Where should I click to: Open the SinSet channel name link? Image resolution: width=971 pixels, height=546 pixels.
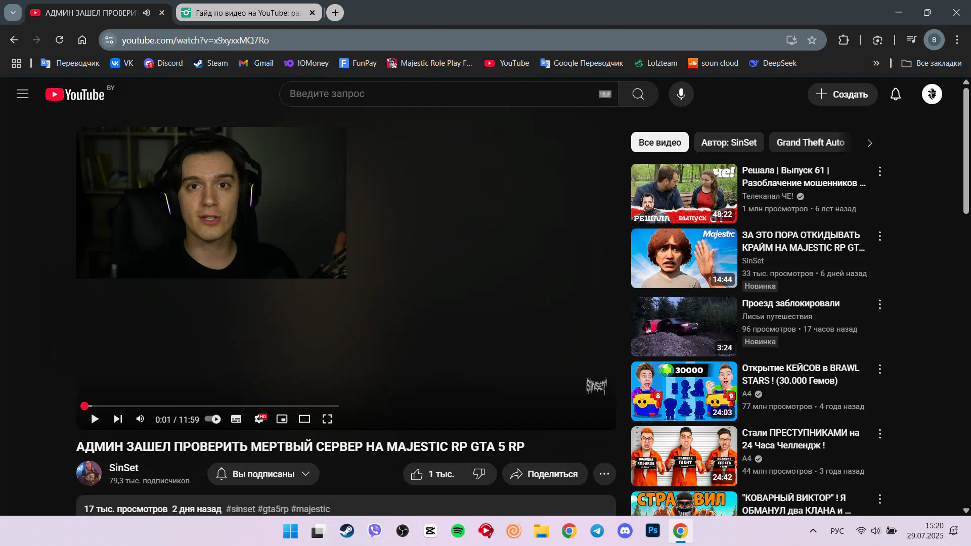pos(123,468)
